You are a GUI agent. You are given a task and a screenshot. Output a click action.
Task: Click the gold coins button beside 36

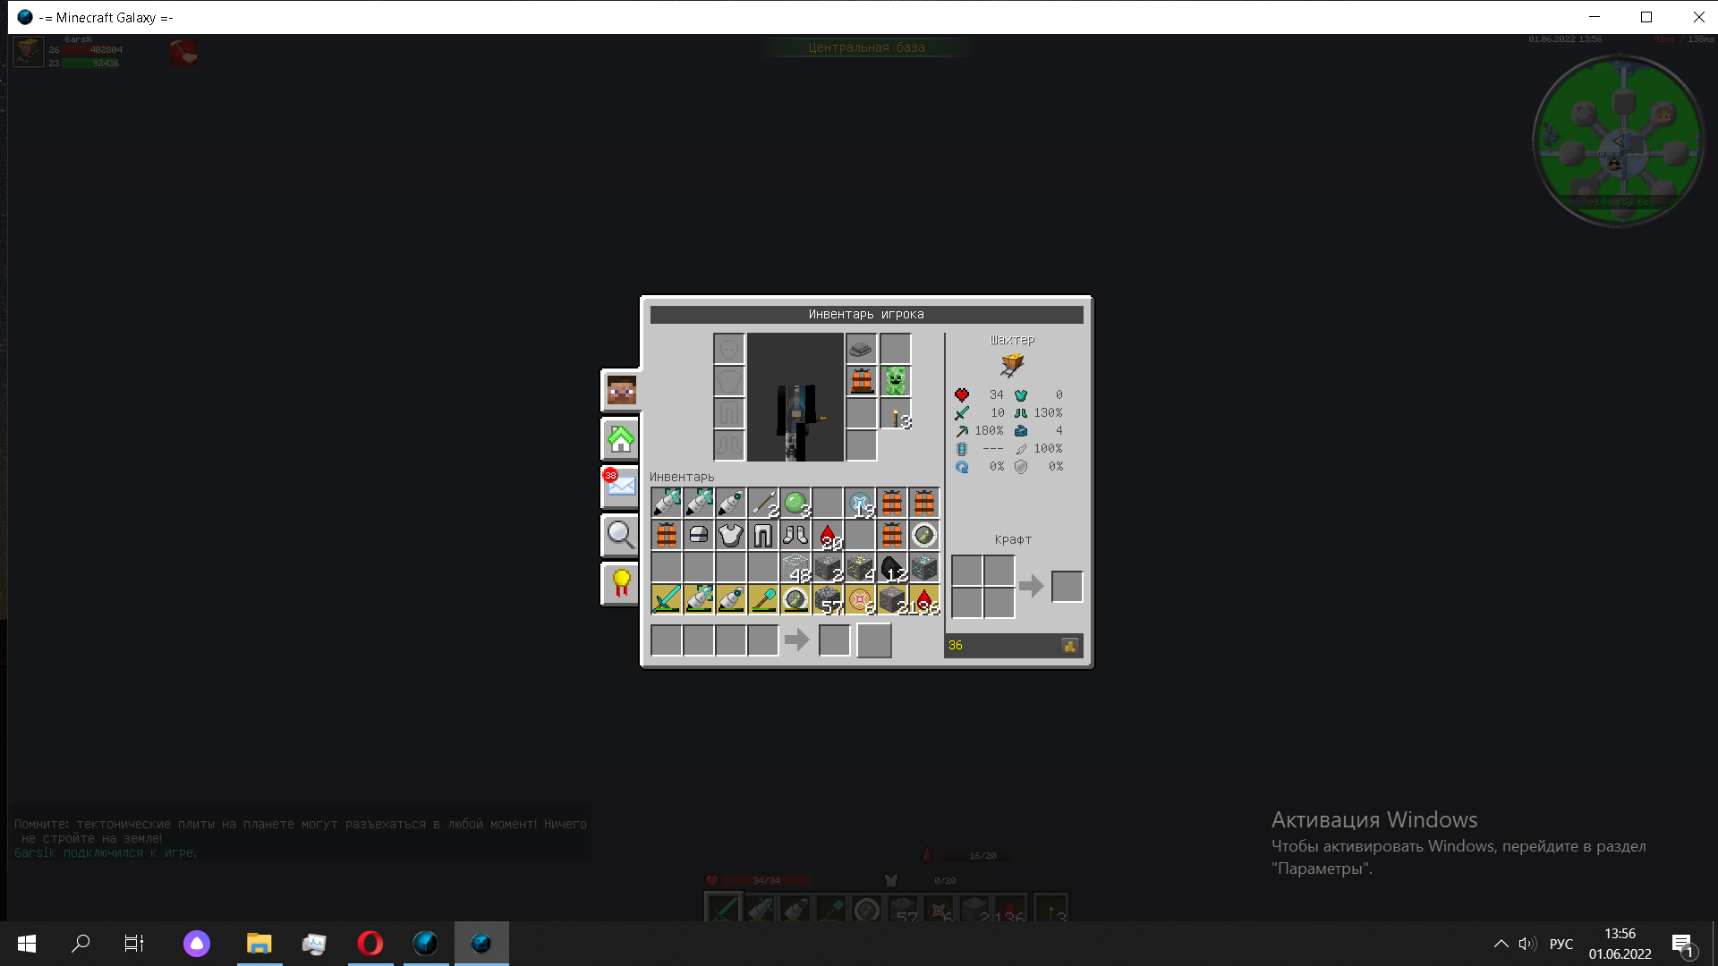(1070, 646)
